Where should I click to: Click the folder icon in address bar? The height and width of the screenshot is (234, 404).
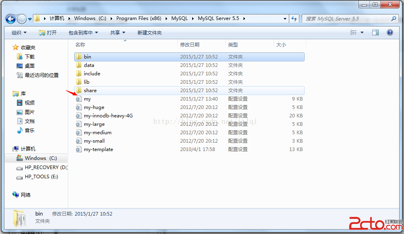(37, 18)
